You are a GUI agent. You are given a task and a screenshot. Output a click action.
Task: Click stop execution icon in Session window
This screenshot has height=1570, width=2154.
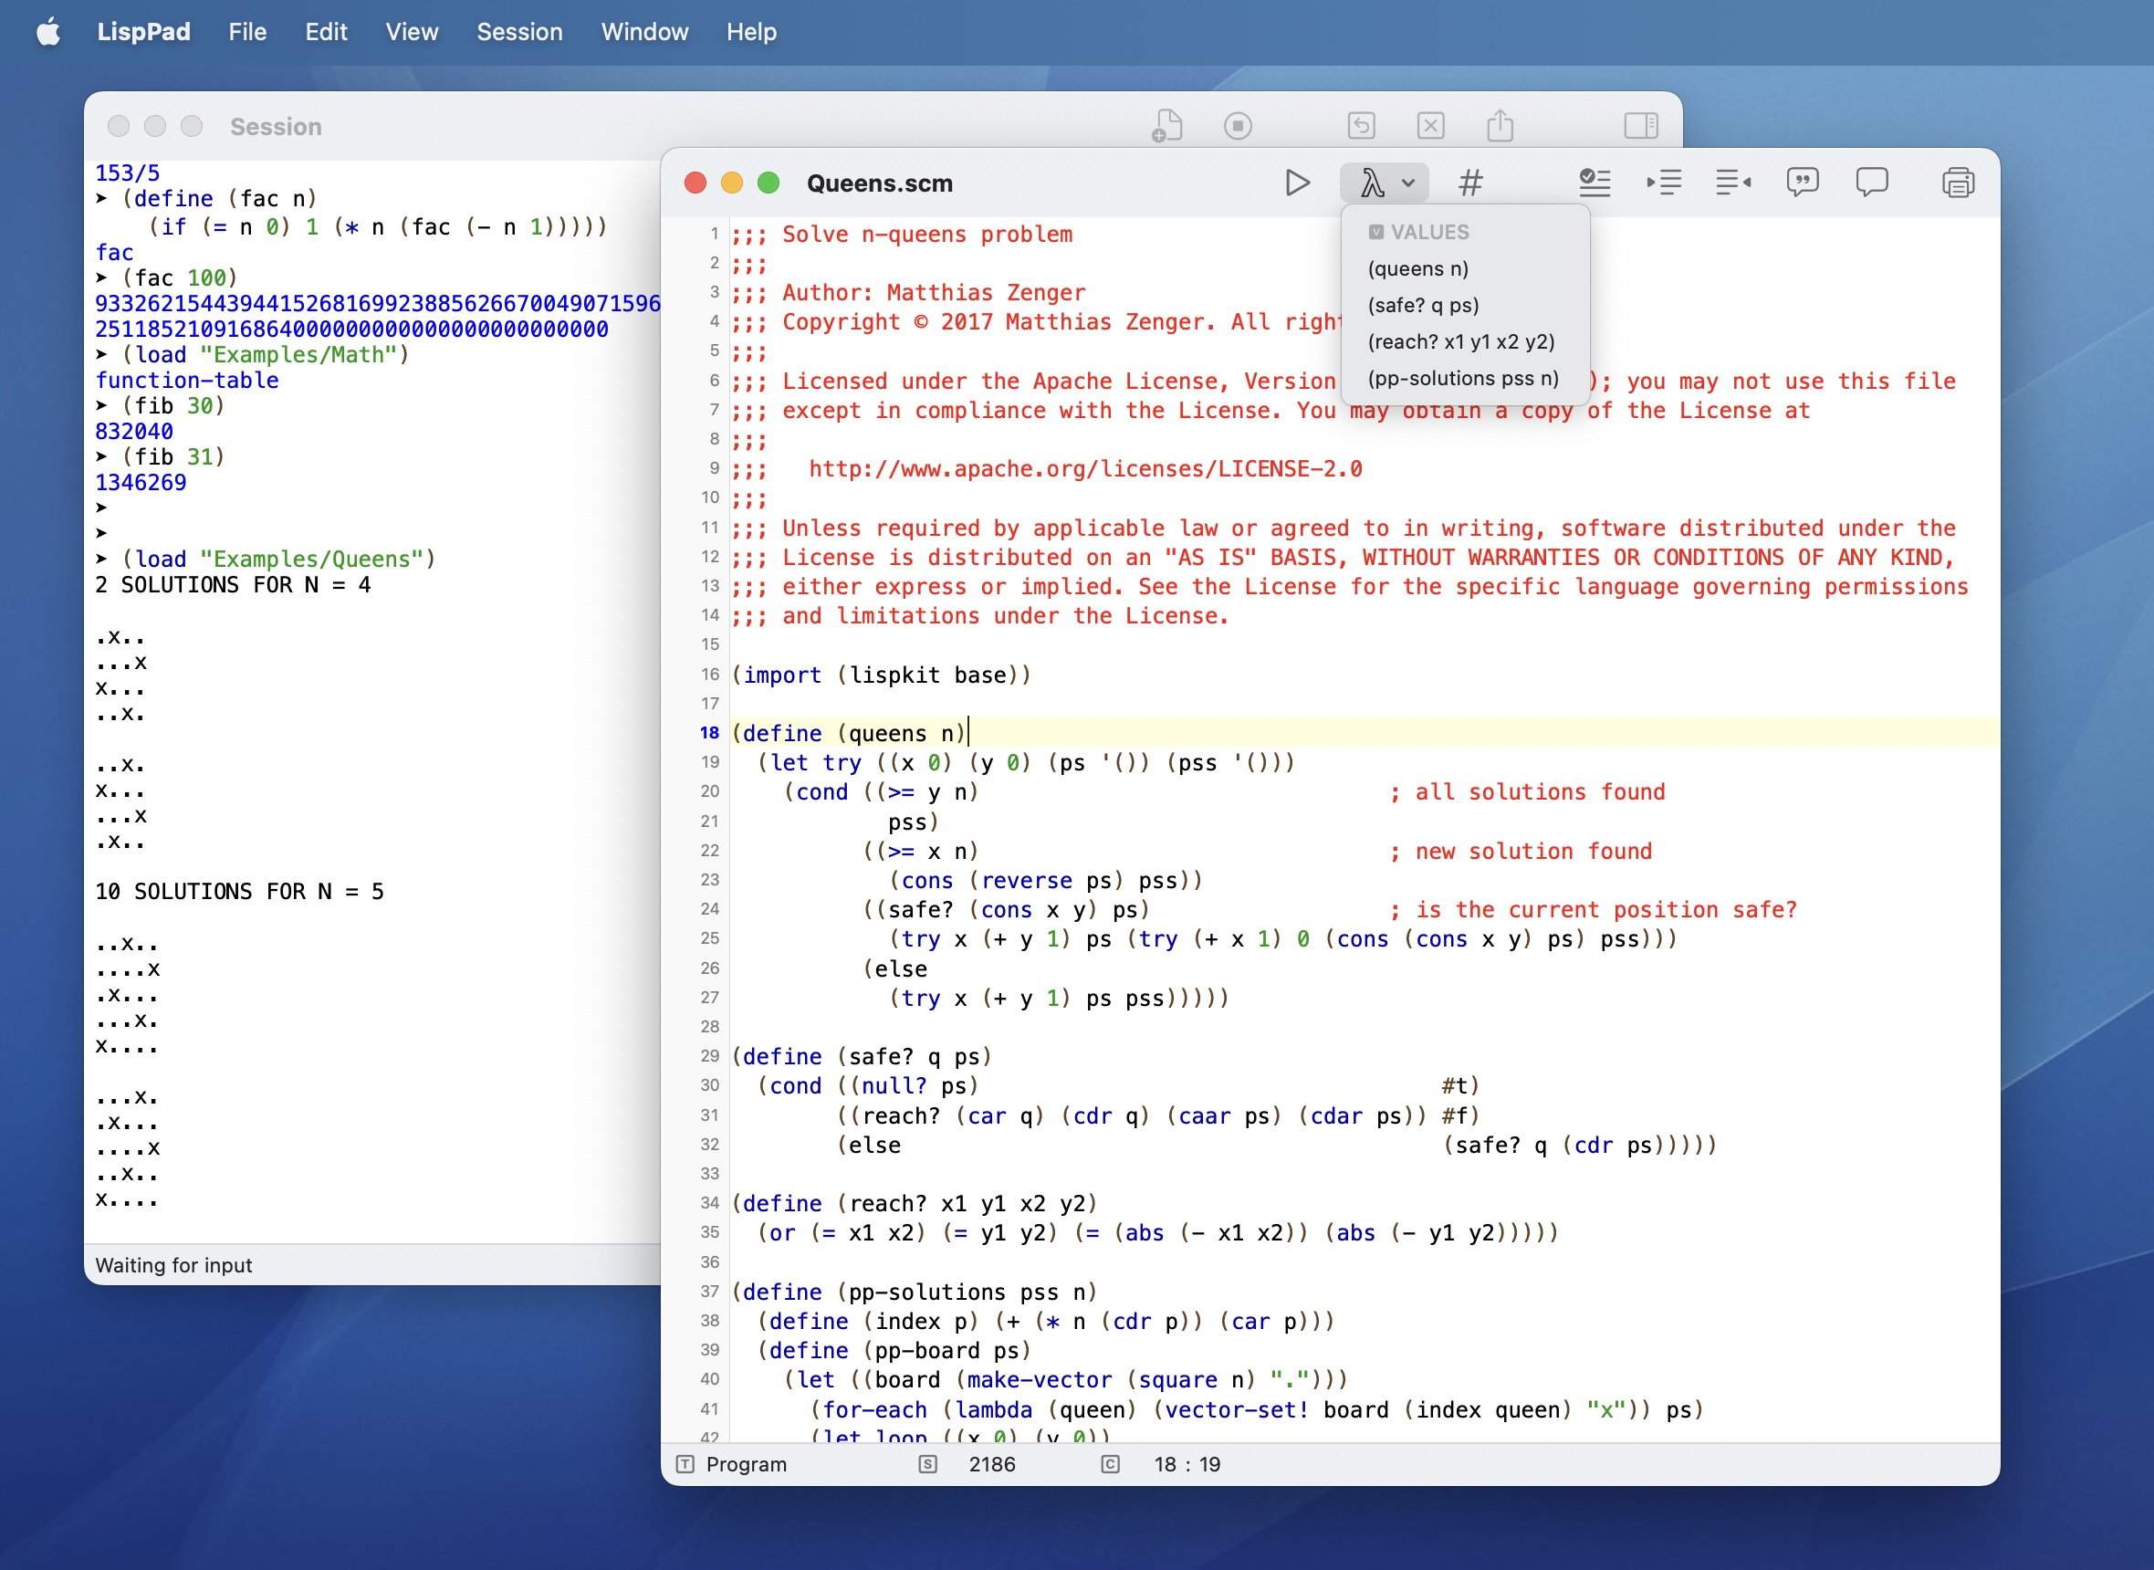[1237, 125]
